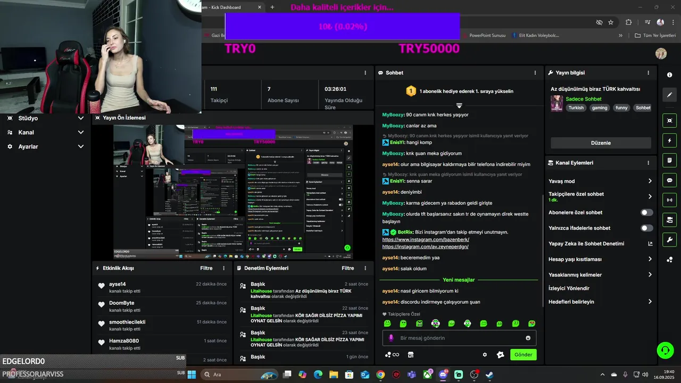The image size is (681, 383).
Task: Open the instagram.com/av.zeyneperdgn link in chat
Action: pos(425,247)
